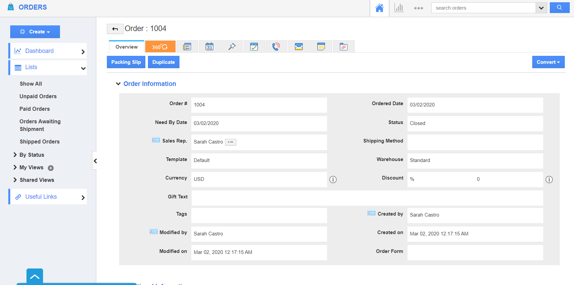This screenshot has width=574, height=285.
Task: Click the add view plus icon beside My Views
Action: tap(51, 168)
